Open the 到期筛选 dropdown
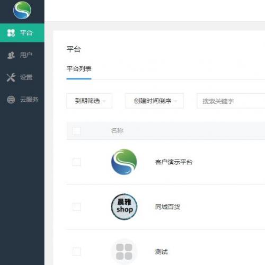 click(x=89, y=101)
